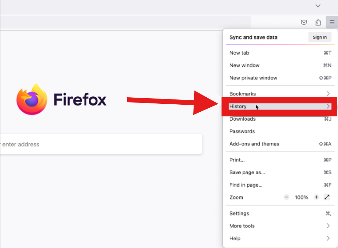This screenshot has height=248, width=338.
Task: Expand the Bookmarks submenu
Action: [280, 94]
